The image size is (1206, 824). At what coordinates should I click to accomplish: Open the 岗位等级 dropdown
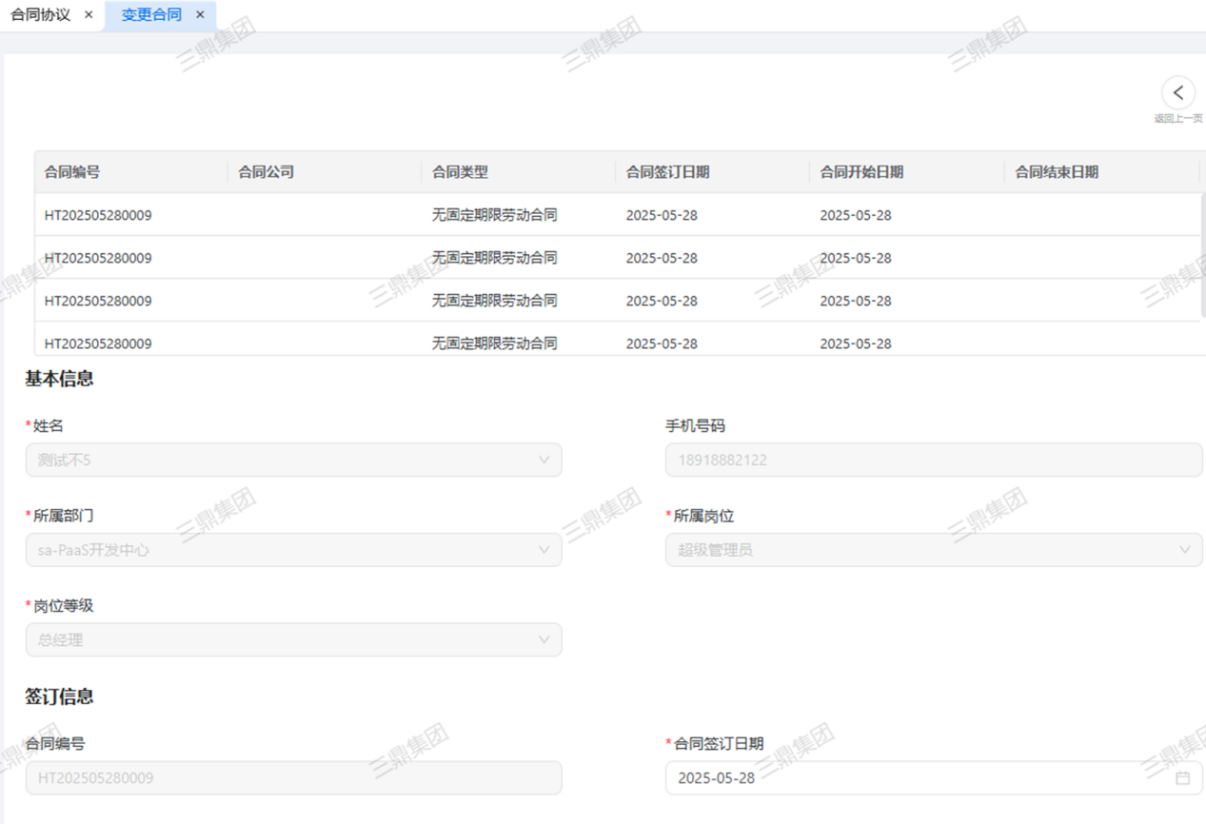(x=544, y=640)
